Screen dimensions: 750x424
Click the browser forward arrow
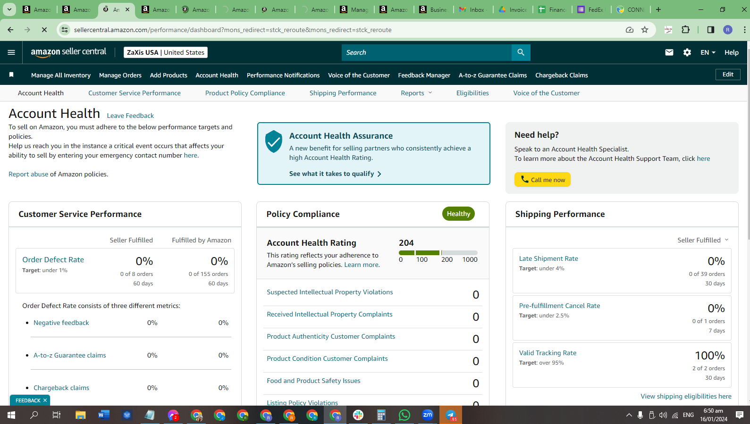27,30
